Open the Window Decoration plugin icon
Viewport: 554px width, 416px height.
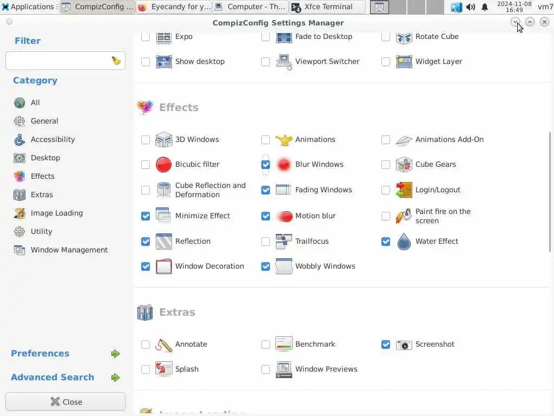click(163, 266)
